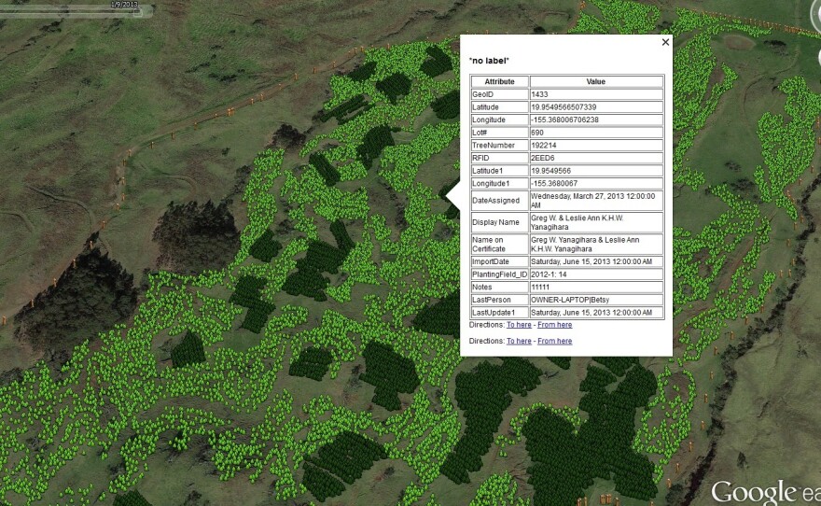Click the historical imagery time slider handle
The height and width of the screenshot is (506, 821).
coord(139,13)
